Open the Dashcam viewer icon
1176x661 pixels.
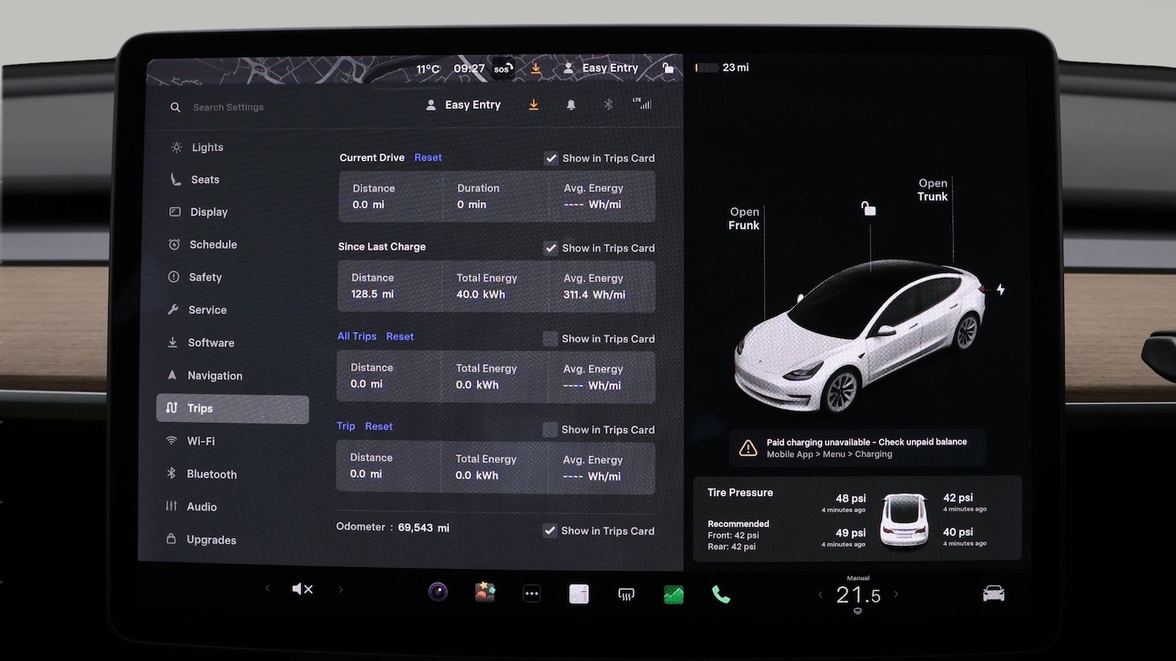pos(437,591)
